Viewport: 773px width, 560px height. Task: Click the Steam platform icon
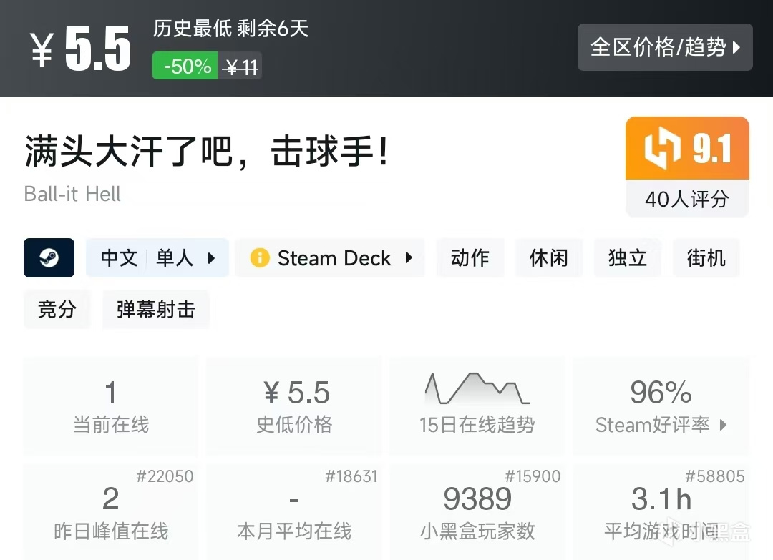[x=49, y=257]
